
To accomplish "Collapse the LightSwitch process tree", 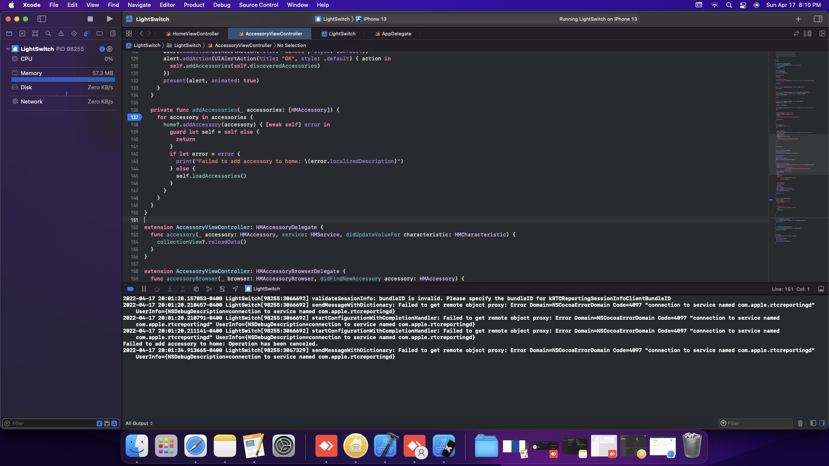I will pyautogui.click(x=8, y=49).
